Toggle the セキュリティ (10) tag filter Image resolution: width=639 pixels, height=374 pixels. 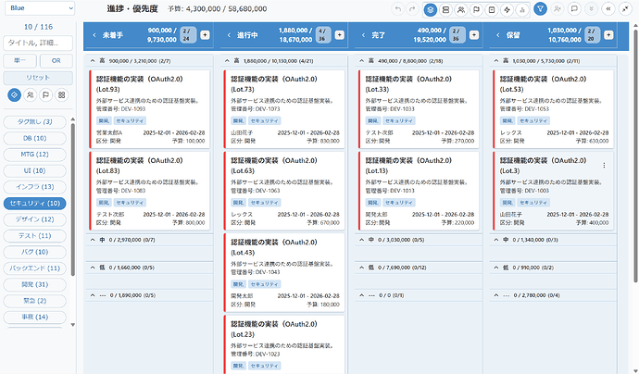[33, 202]
